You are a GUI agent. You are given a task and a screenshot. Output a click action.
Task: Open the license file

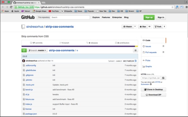28,109
